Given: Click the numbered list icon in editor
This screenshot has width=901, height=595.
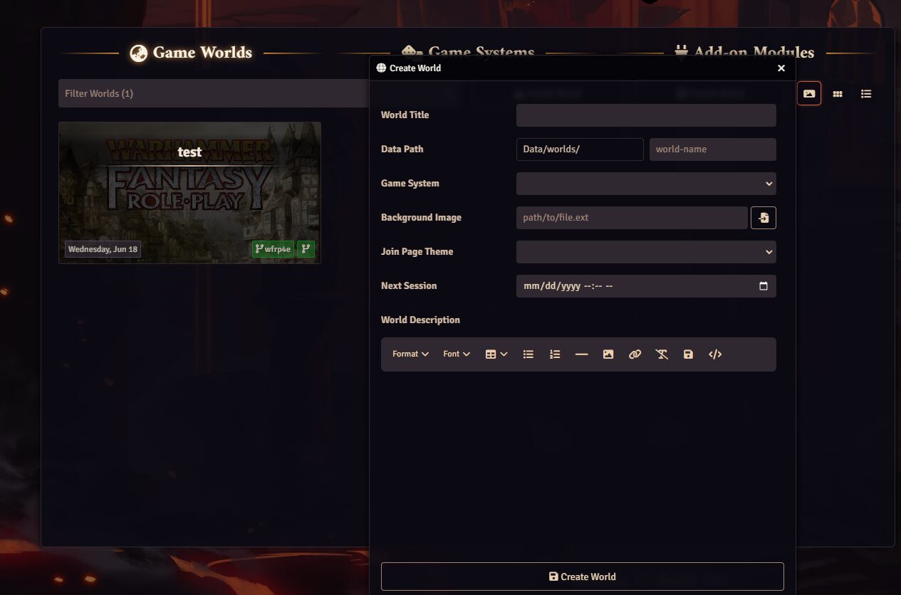Looking at the screenshot, I should click(555, 354).
